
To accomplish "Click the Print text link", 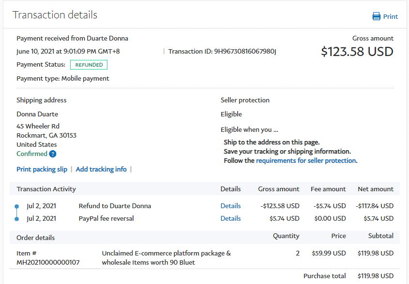I will (x=390, y=16).
